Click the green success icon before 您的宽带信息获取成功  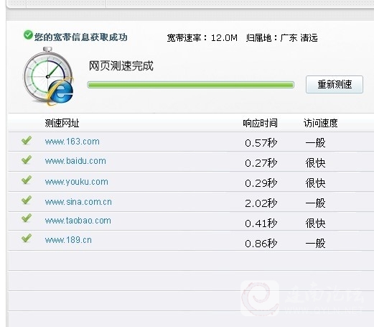tap(28, 35)
